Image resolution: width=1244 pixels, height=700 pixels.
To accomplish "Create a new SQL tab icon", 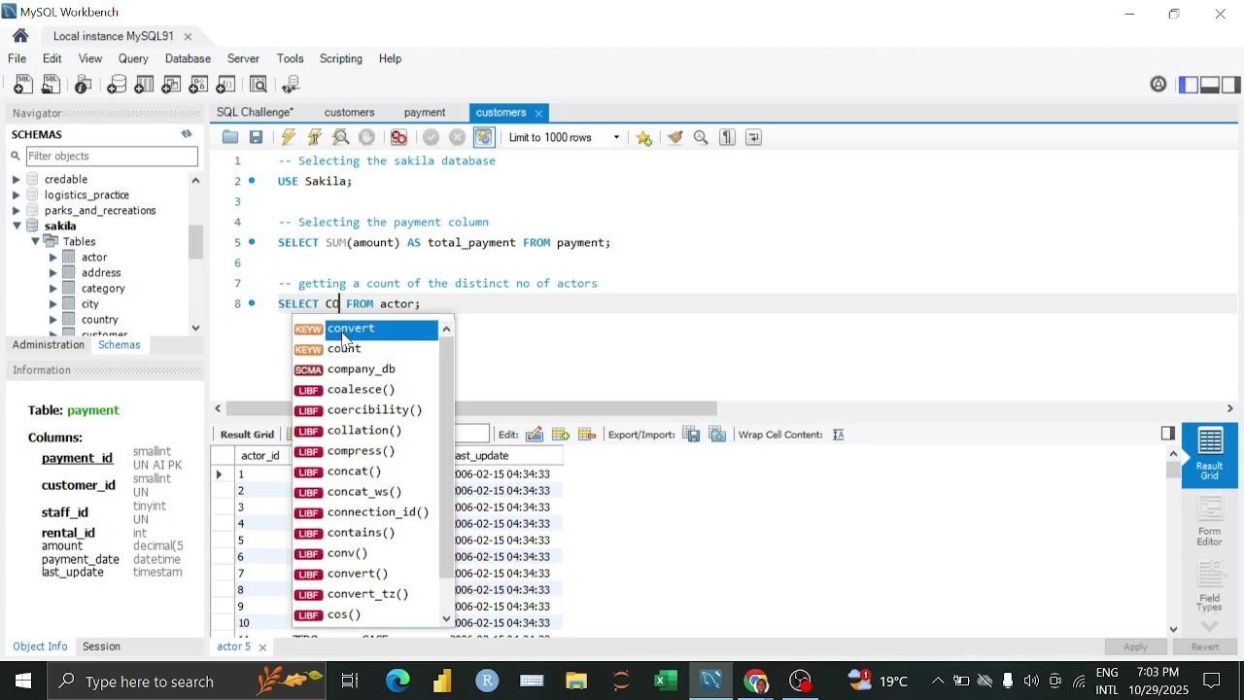I will pos(22,85).
